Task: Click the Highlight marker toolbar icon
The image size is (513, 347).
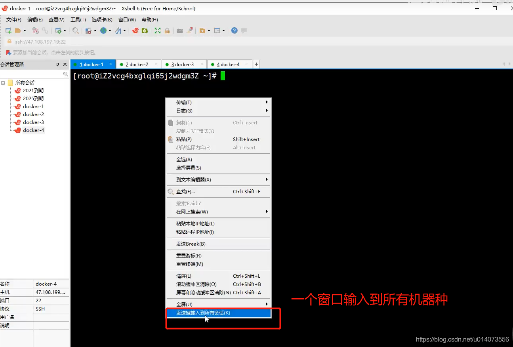Action: coord(190,31)
